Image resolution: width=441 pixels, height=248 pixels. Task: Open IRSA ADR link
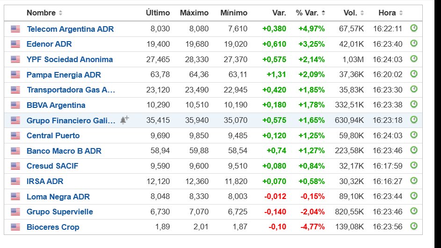tap(45, 181)
